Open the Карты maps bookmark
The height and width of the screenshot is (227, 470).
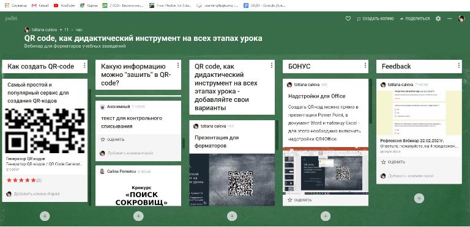pos(88,5)
